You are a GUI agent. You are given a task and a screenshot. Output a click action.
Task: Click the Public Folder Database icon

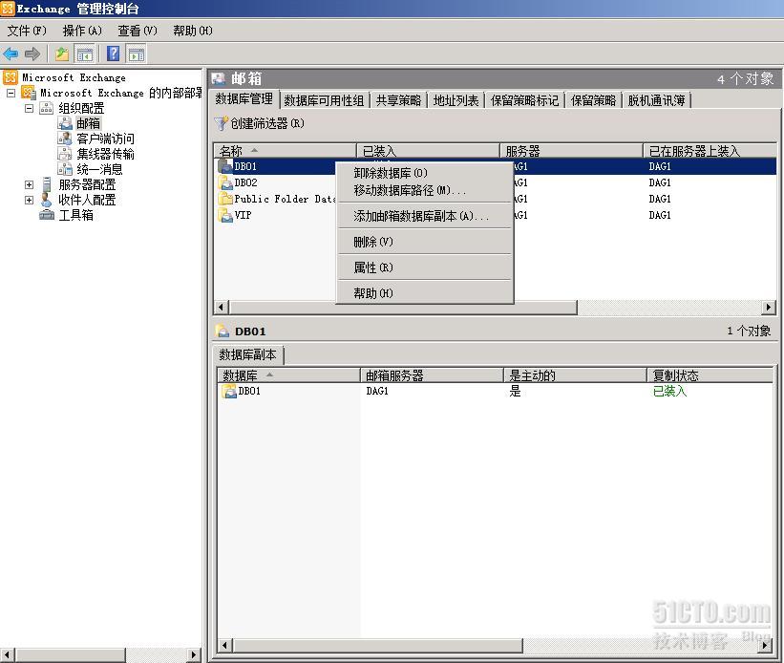click(x=225, y=199)
